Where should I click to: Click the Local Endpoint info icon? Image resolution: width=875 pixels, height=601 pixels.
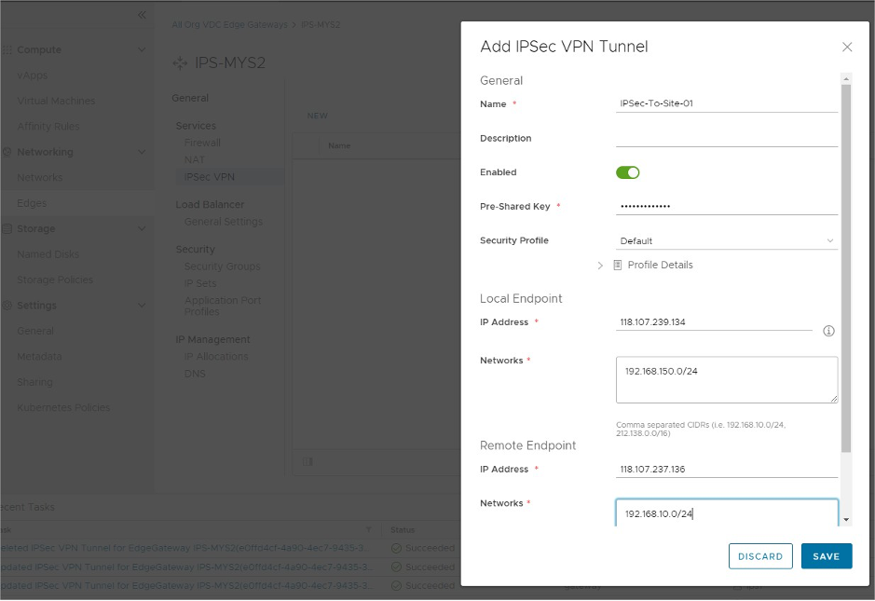pos(828,331)
